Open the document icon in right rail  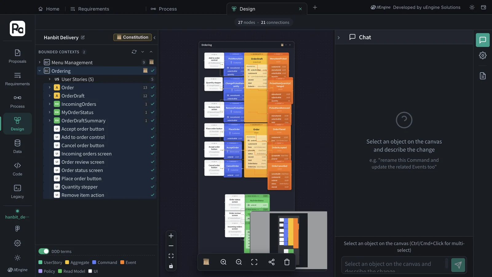(x=483, y=76)
